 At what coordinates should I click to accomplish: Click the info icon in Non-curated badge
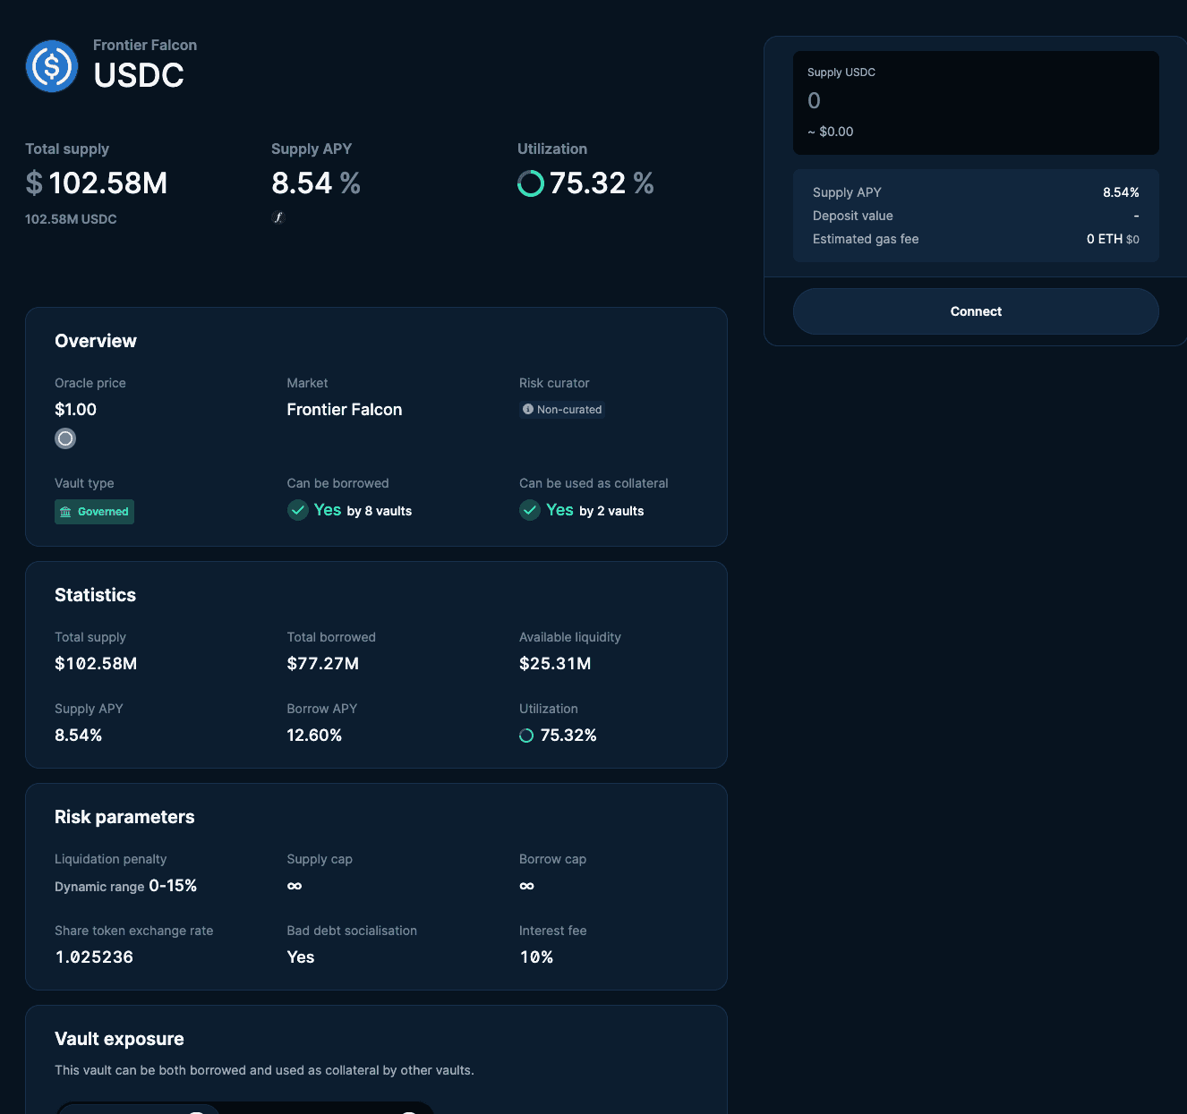tap(528, 409)
